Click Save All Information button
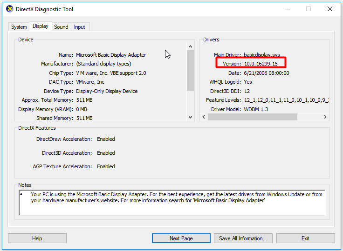The width and height of the screenshot is (343, 251). 243,238
